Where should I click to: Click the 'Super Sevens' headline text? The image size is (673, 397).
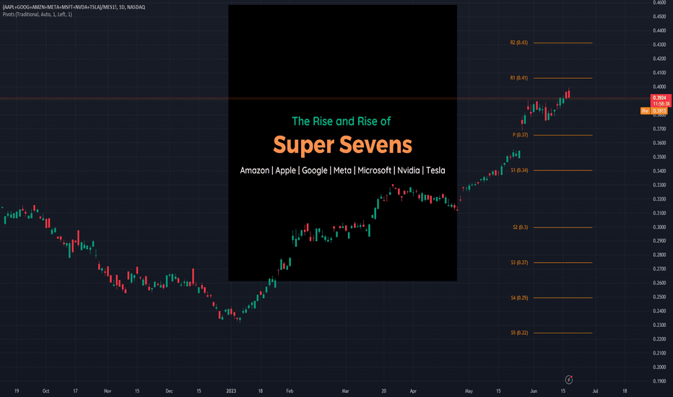pos(342,144)
